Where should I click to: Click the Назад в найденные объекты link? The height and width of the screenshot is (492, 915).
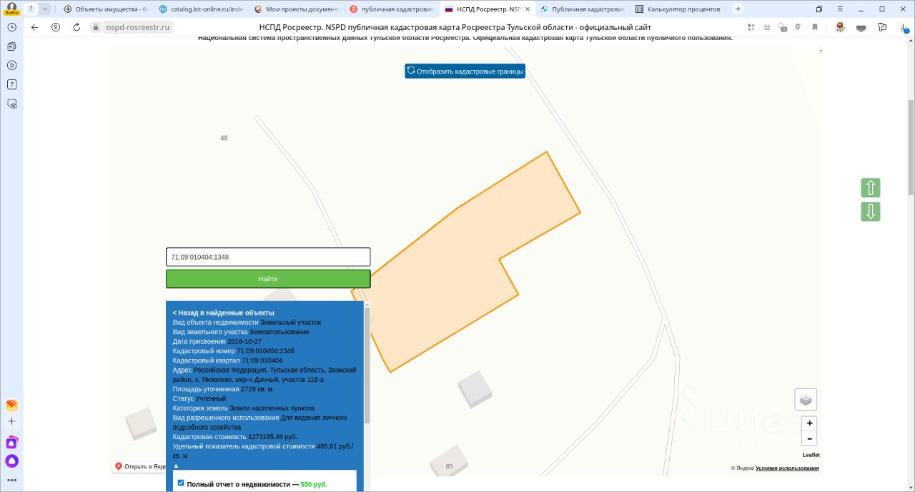(x=223, y=313)
